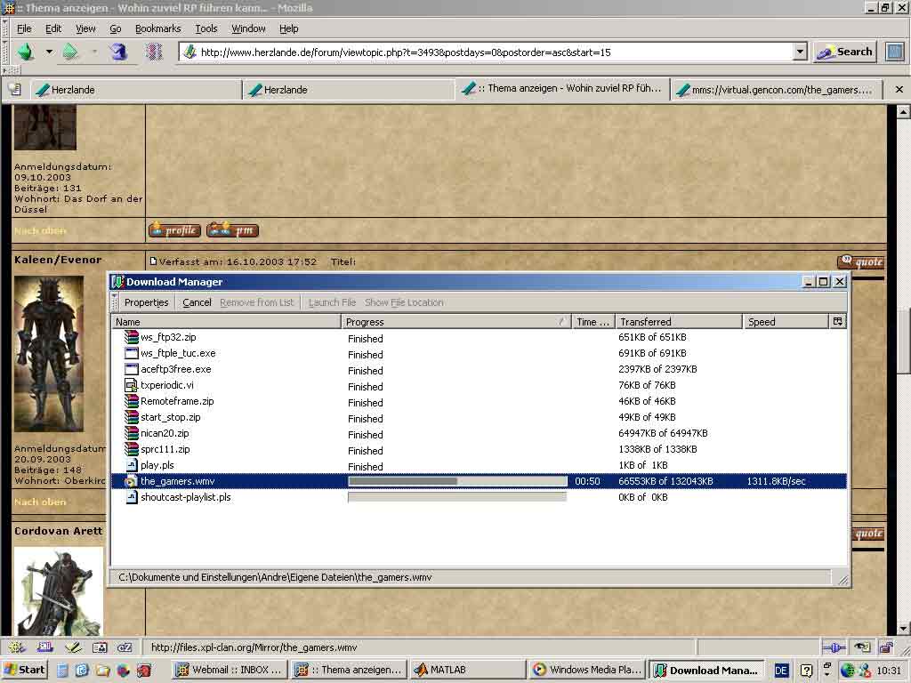The image size is (911, 683).
Task: Click Cancel in Download Manager toolbar
Action: pos(197,302)
